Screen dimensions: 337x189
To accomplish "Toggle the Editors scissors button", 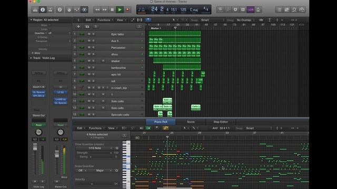I will click(84, 9).
